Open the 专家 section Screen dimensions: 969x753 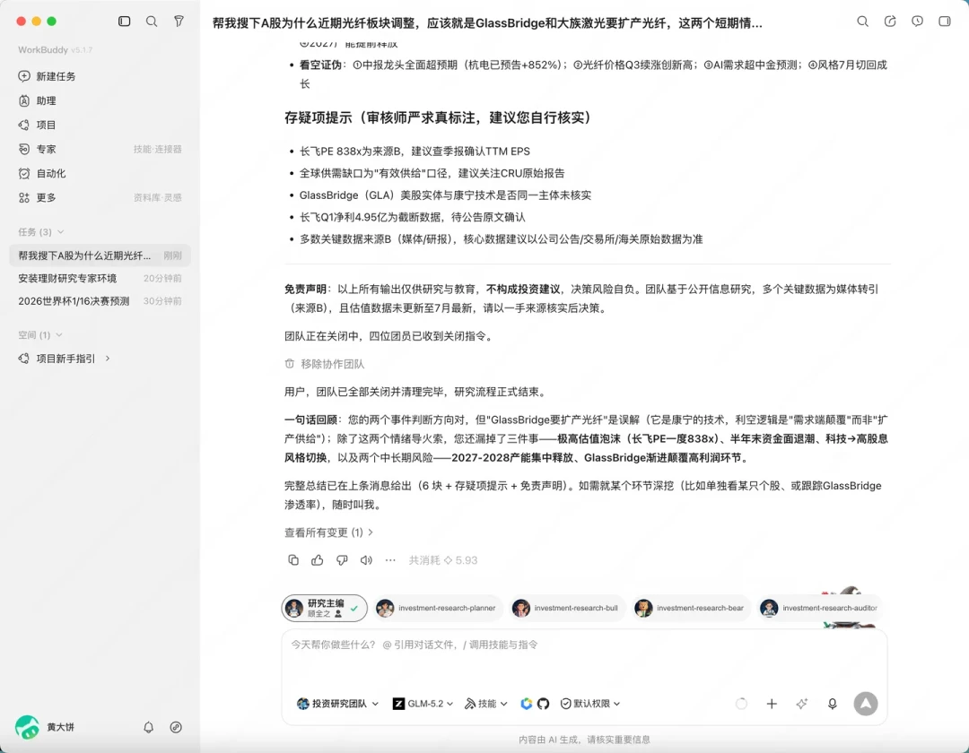pyautogui.click(x=37, y=149)
